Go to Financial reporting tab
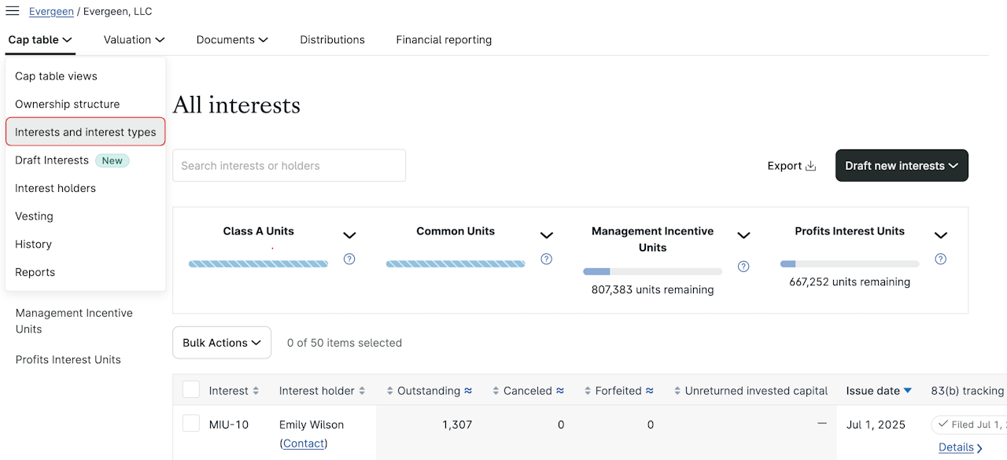 [x=444, y=40]
